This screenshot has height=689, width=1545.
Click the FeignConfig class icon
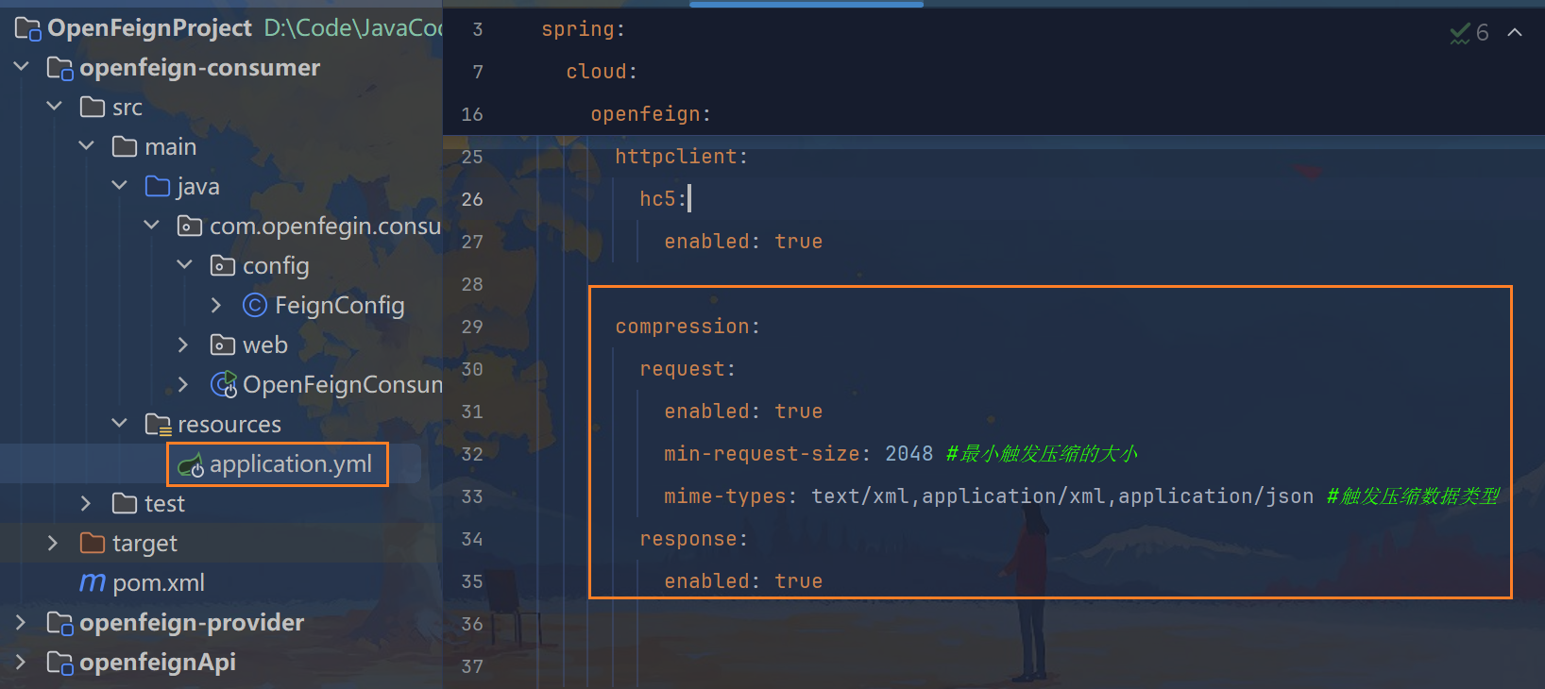pos(255,305)
